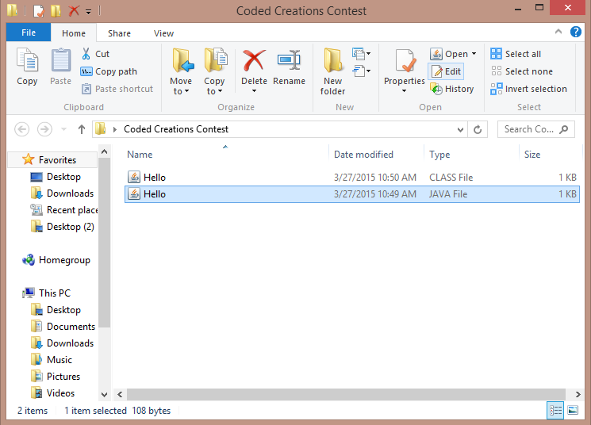
Task: Open recent locations dropdown arrow
Action: (63, 129)
